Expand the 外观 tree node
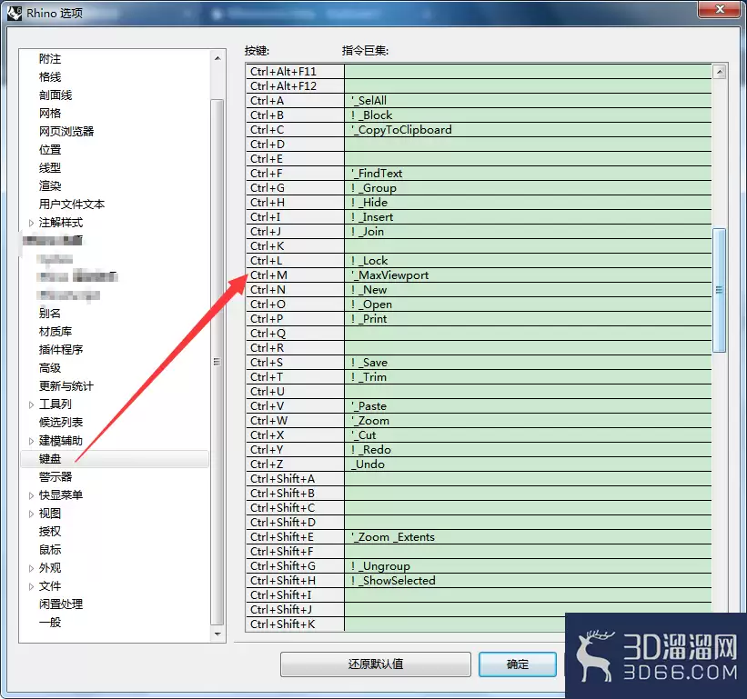The width and height of the screenshot is (747, 699). coord(31,568)
